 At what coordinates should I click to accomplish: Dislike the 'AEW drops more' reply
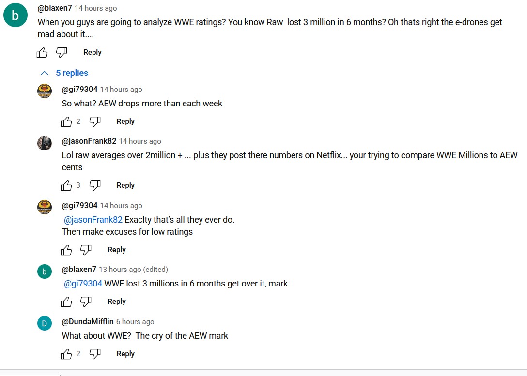click(95, 121)
